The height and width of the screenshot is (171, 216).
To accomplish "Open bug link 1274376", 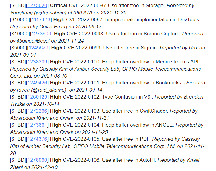I will [37, 139].
